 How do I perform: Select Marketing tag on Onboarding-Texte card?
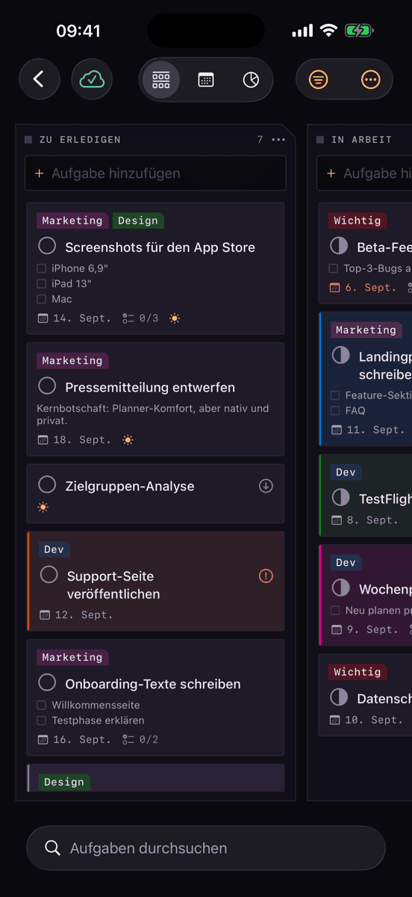tap(72, 657)
